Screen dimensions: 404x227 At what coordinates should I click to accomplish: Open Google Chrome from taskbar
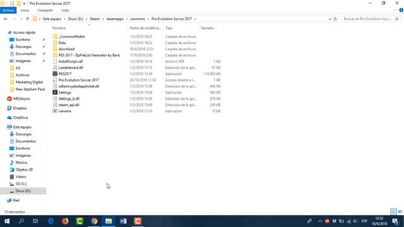pyautogui.click(x=94, y=221)
